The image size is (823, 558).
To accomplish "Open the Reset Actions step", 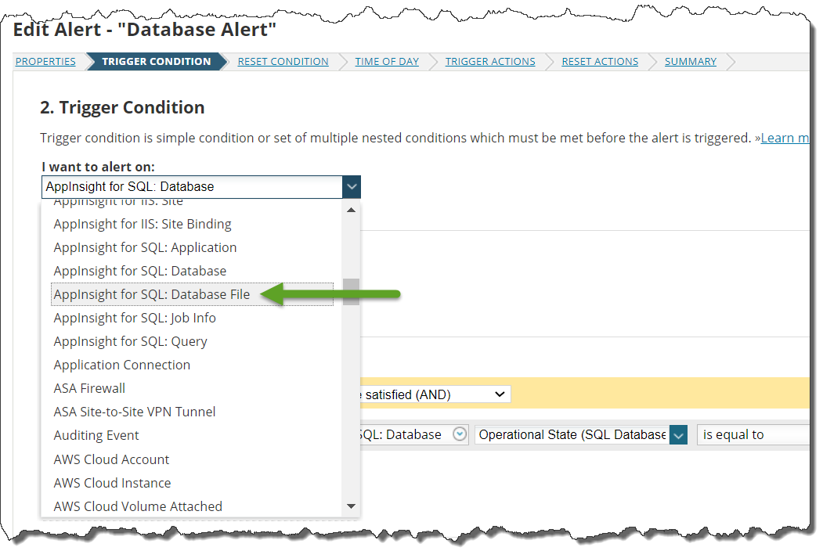I will (x=600, y=62).
